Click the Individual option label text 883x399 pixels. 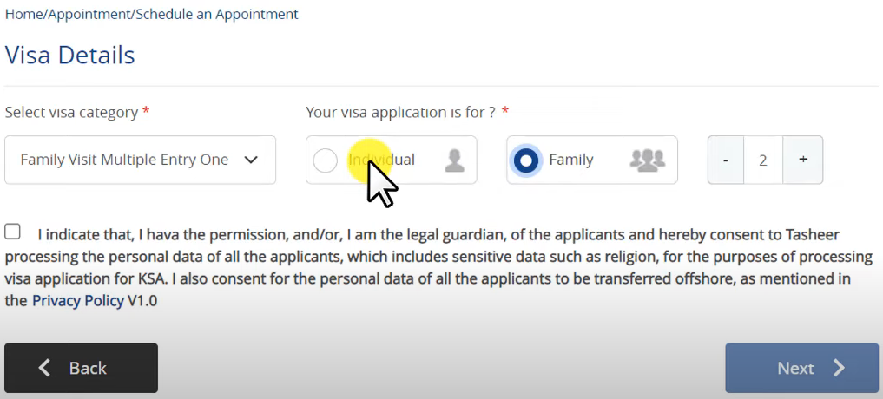[x=381, y=160]
